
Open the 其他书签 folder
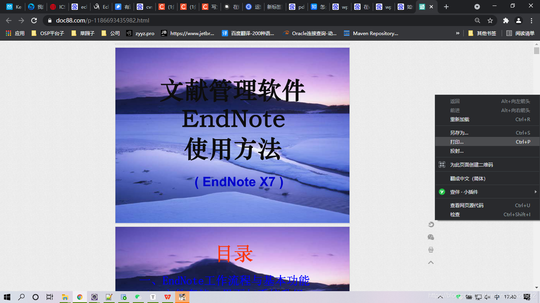482,34
